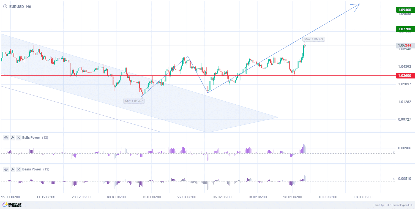Select the red 1.03600 price level tag

(405, 75)
